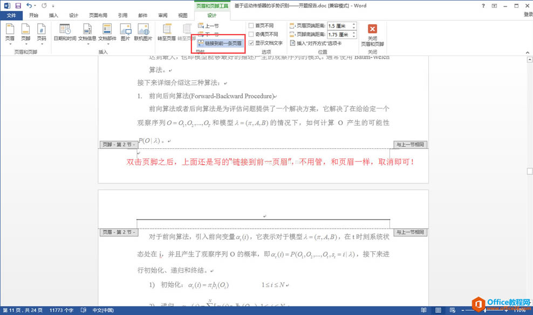Click the header's 与上一节相同 tag
Viewport: 533px width, 315px height.
coord(411,232)
